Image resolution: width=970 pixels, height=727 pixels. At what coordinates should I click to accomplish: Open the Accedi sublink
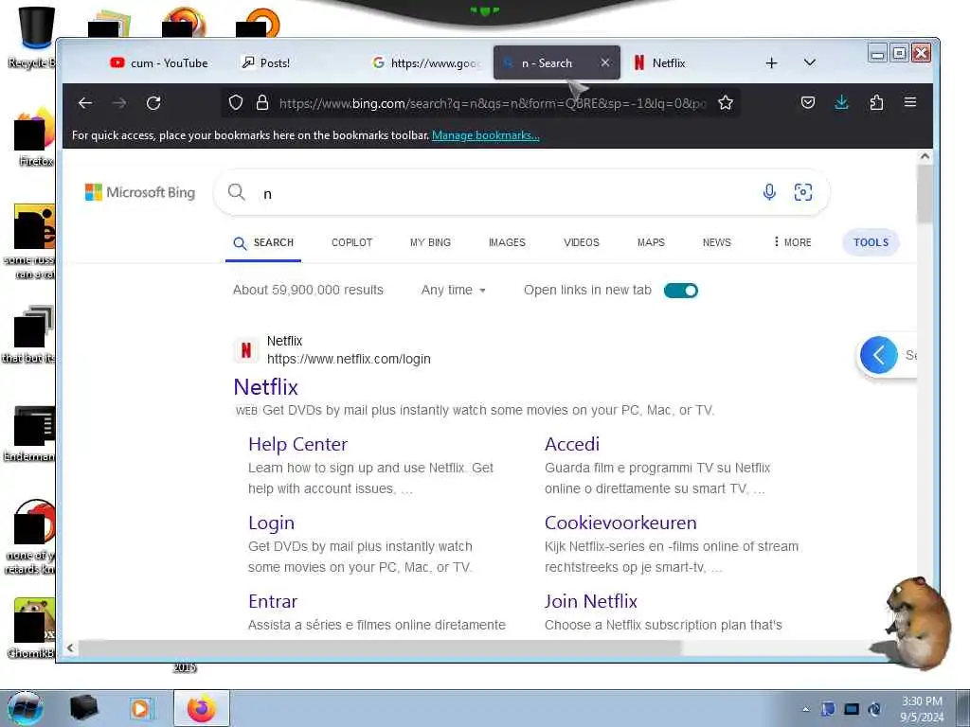tap(572, 444)
